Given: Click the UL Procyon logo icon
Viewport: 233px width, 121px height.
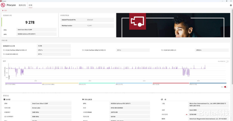Looking at the screenshot, I should pos(3,5).
